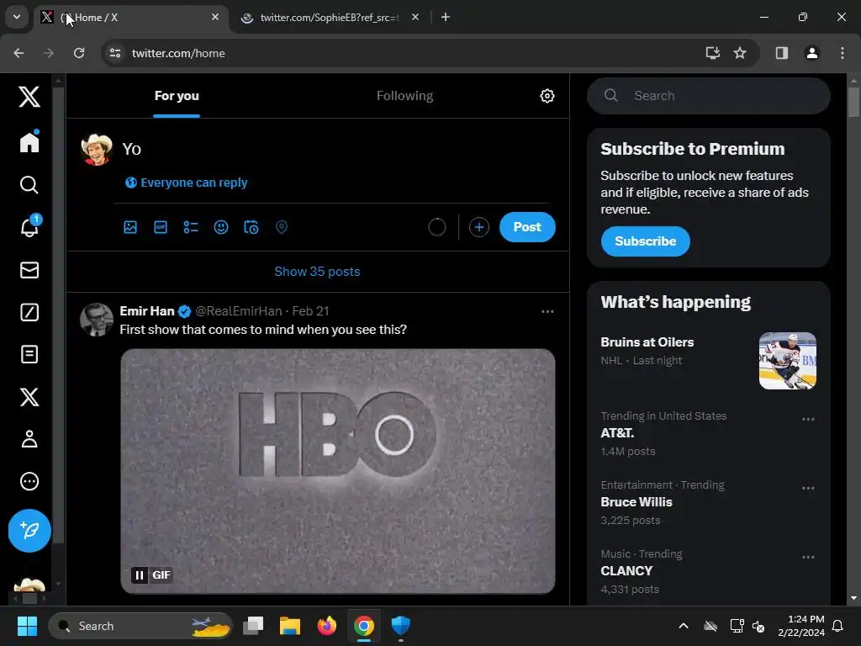Click Emir Han's avatar picture

(x=97, y=319)
